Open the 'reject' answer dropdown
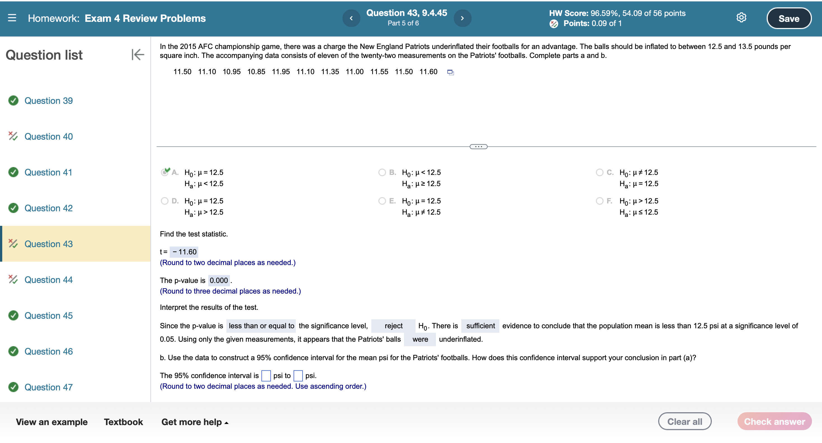 393,326
